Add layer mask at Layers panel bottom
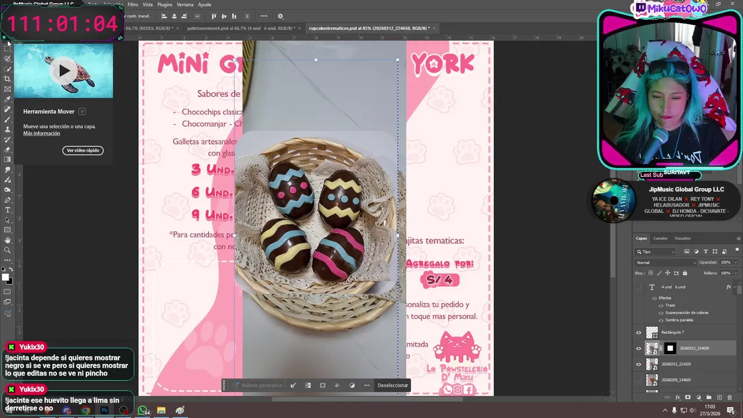Image resolution: width=743 pixels, height=418 pixels. [x=688, y=398]
